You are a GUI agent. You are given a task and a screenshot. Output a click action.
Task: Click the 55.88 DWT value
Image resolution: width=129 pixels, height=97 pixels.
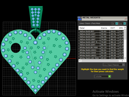point(113,45)
